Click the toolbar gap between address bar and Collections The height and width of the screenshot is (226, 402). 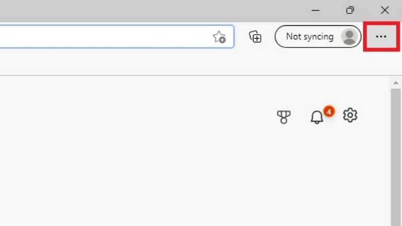tap(241, 37)
